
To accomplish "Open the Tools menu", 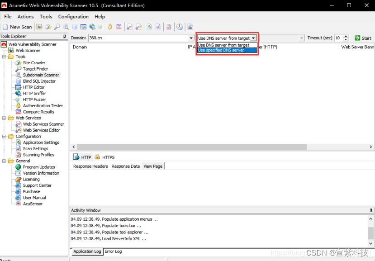I will tap(46, 16).
